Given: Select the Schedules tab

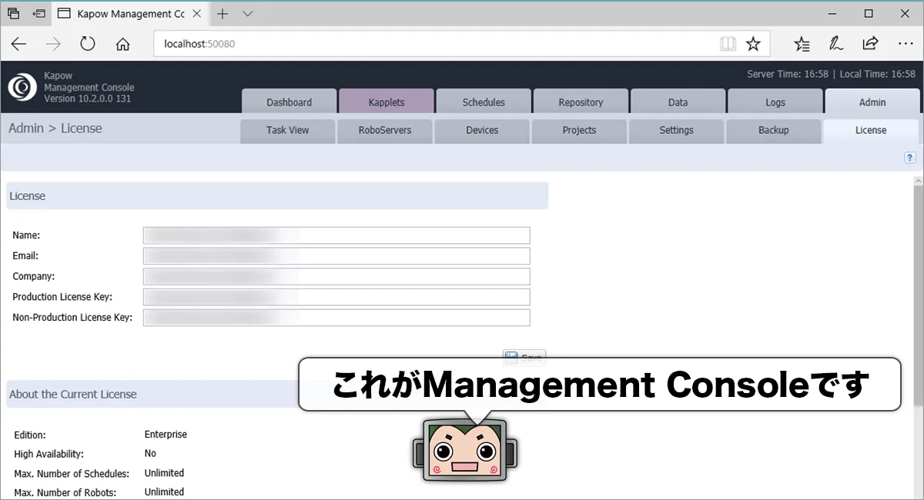Looking at the screenshot, I should 484,102.
